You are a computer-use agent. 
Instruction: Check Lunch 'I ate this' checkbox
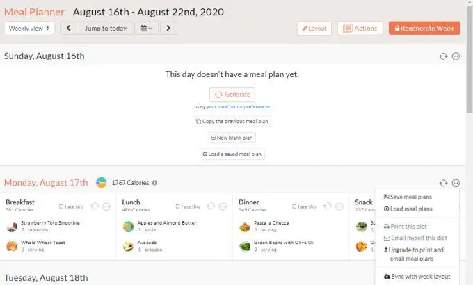tap(177, 206)
